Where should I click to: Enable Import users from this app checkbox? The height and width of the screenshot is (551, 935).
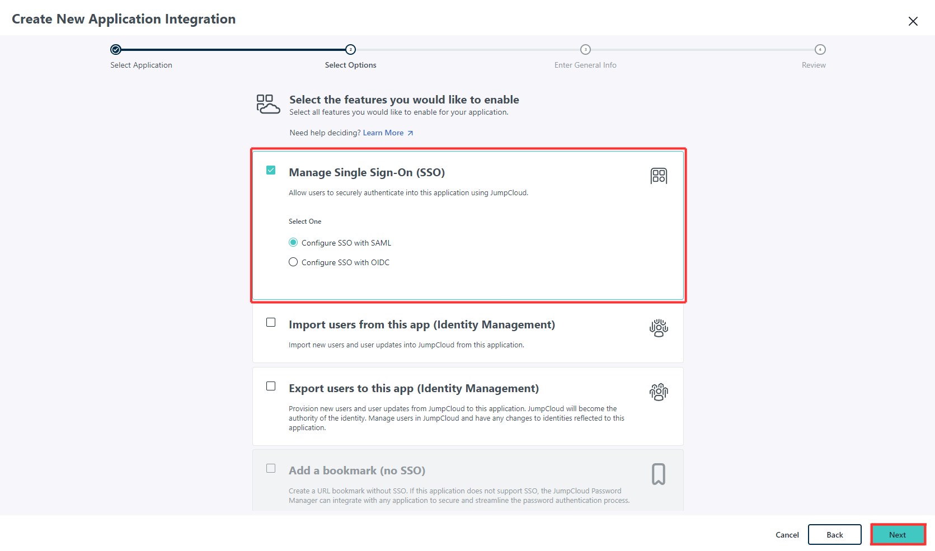[x=271, y=322]
